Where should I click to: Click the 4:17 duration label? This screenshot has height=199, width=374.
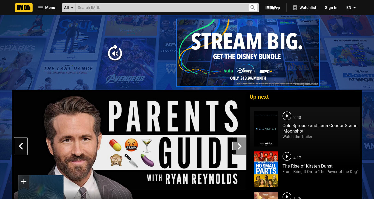(x=297, y=158)
